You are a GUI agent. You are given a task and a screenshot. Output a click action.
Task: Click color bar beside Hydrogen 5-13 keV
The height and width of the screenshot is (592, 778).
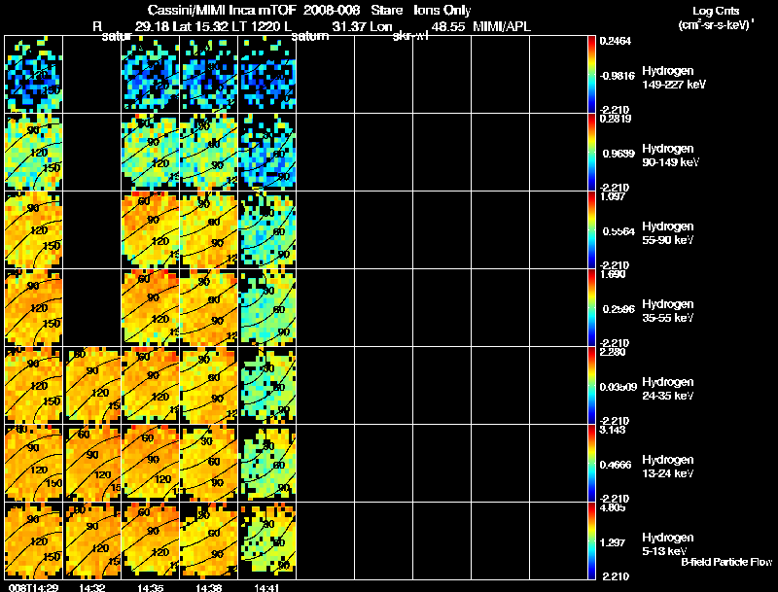coord(591,540)
